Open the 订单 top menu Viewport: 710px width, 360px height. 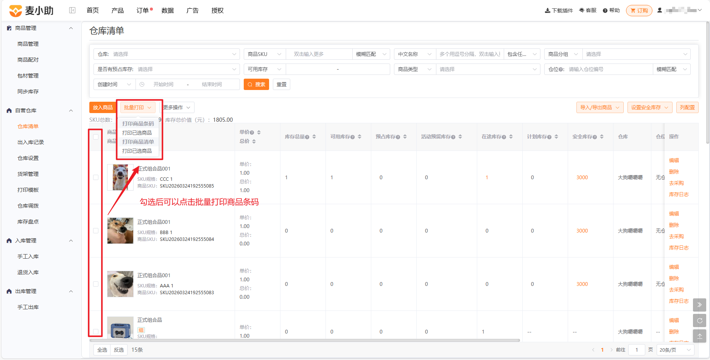(143, 11)
